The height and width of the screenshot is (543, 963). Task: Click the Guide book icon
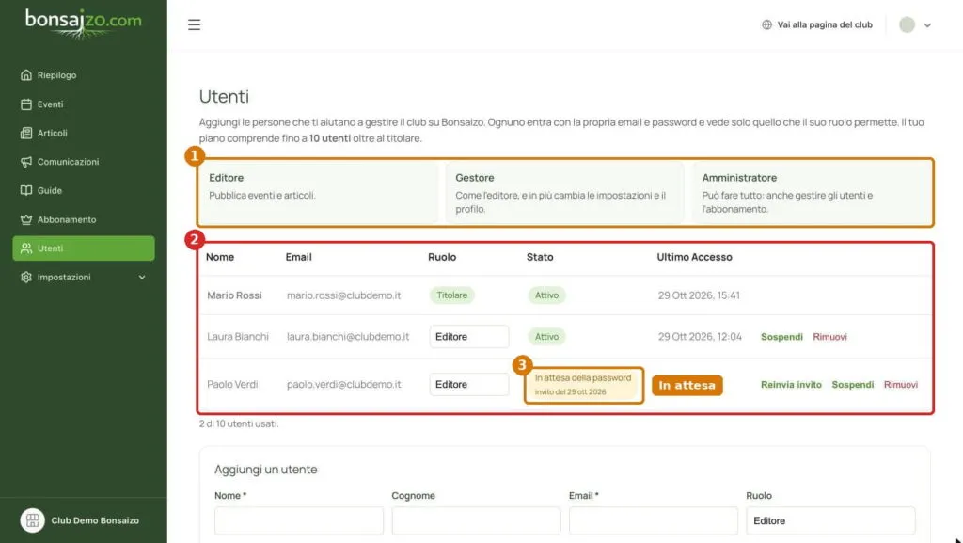[25, 190]
